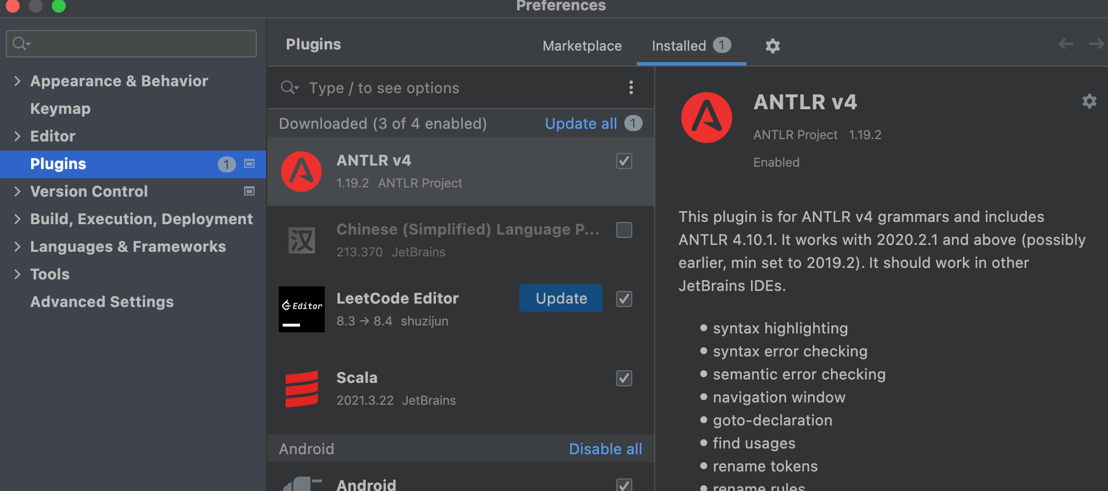This screenshot has width=1108, height=491.
Task: Click the Chinese Language Pack plugin icon
Action: [302, 240]
